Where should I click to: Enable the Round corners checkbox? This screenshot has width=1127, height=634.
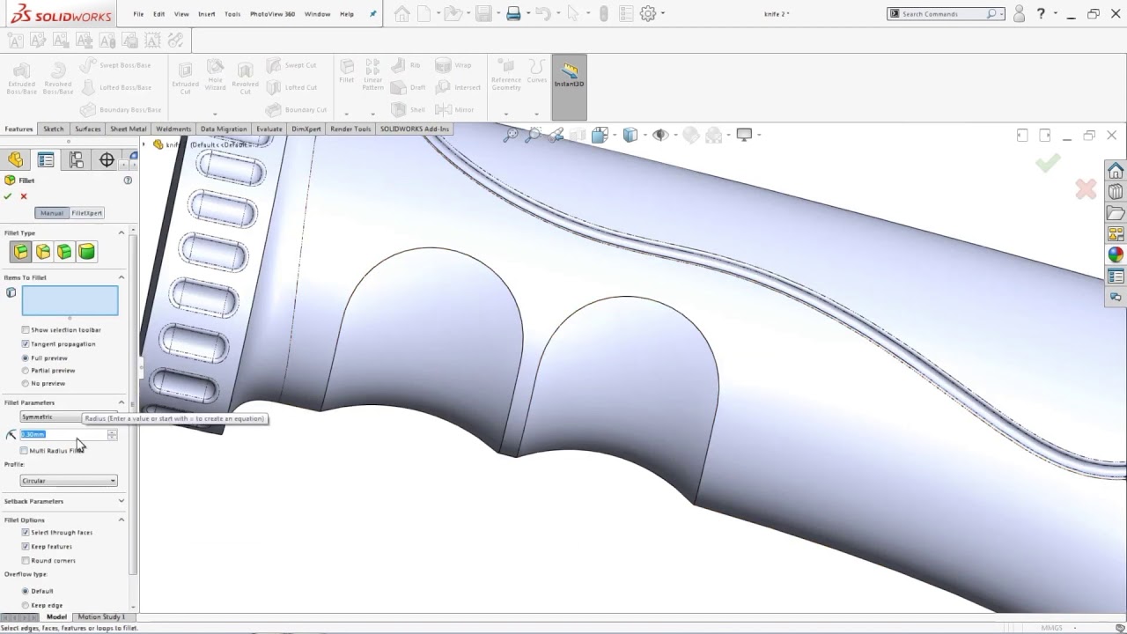click(x=26, y=561)
